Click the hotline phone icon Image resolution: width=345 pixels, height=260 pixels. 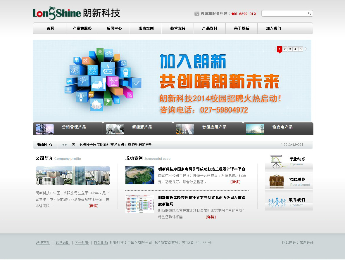coord(197,14)
